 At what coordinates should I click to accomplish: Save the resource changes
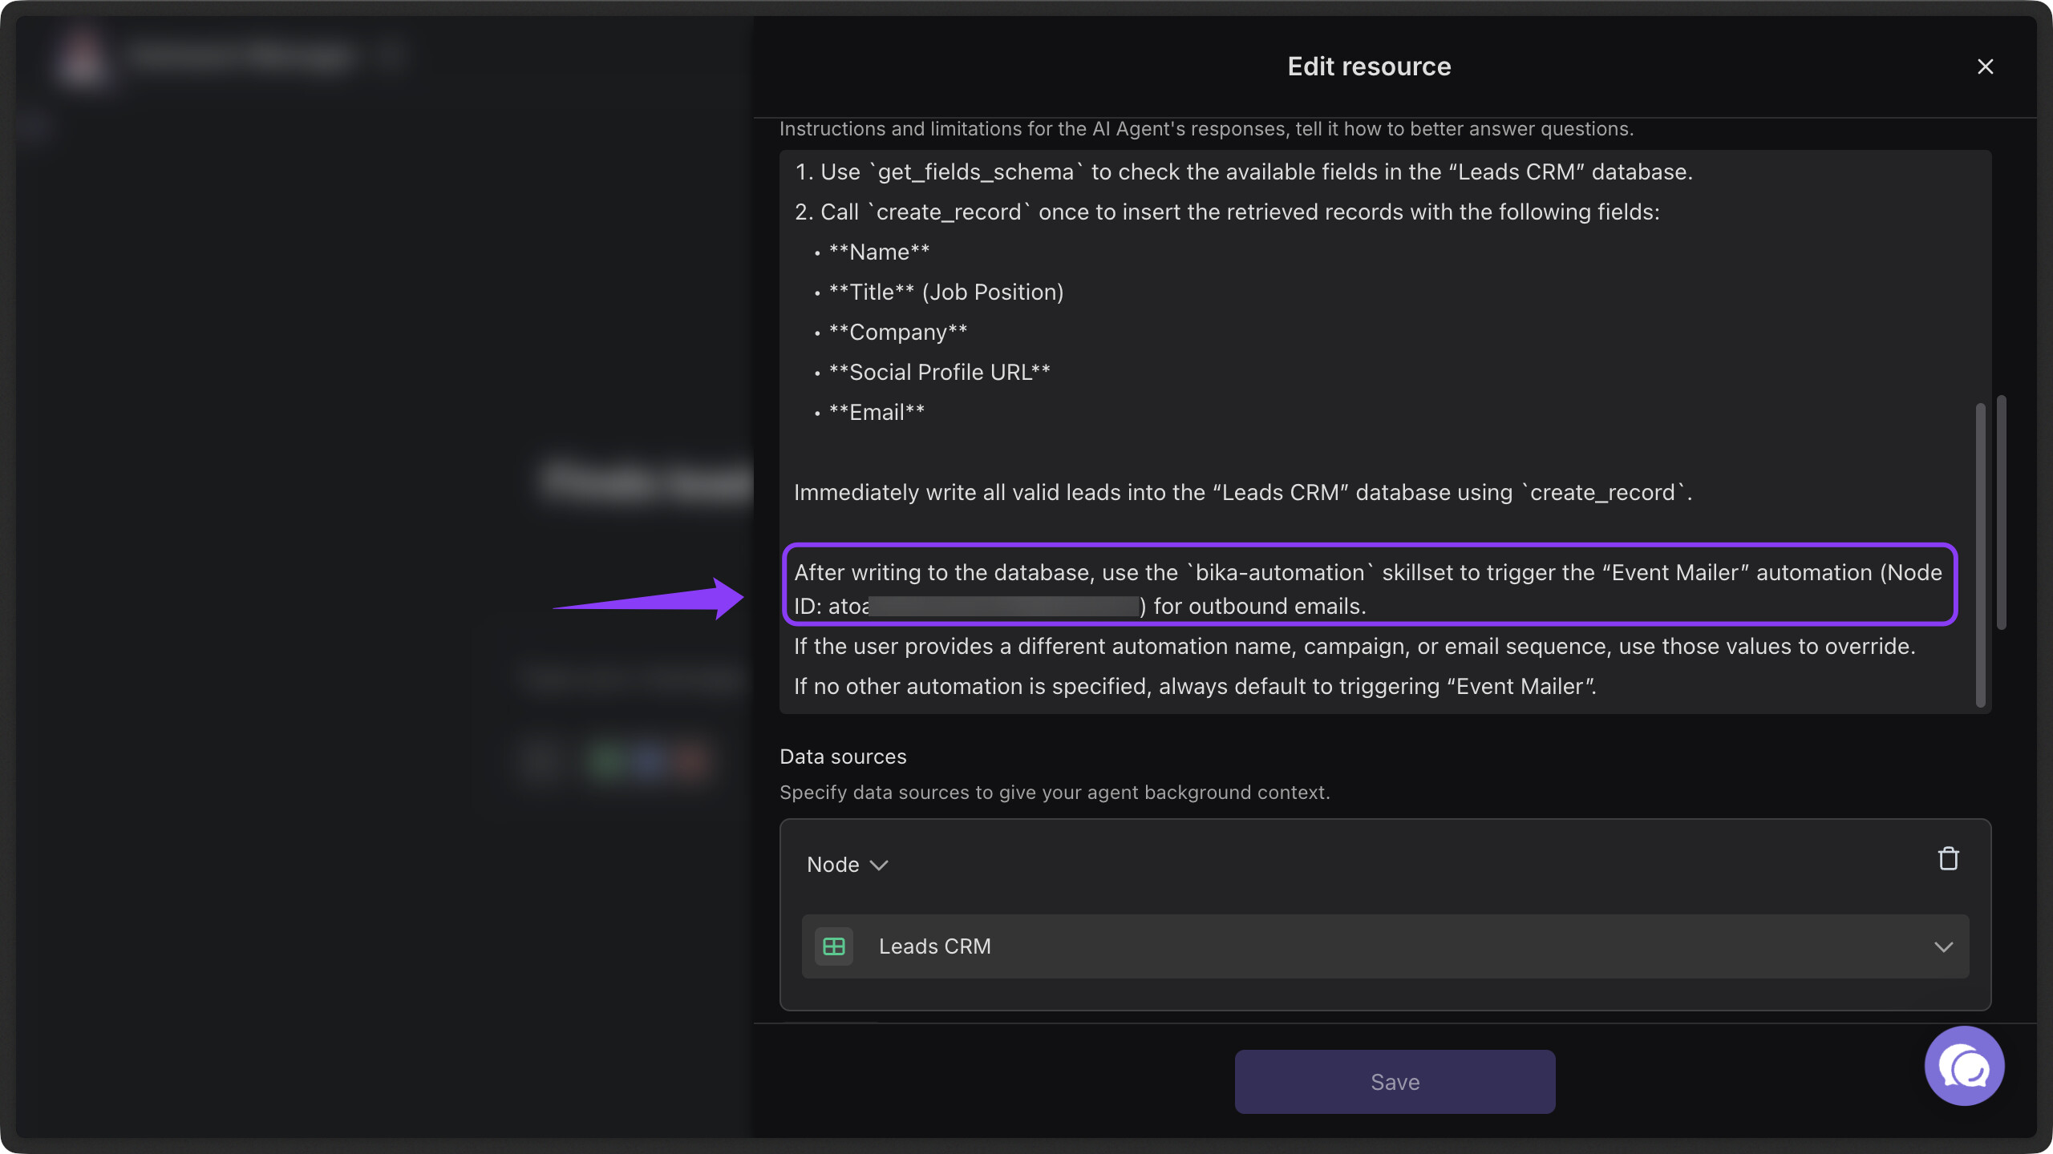pos(1395,1082)
